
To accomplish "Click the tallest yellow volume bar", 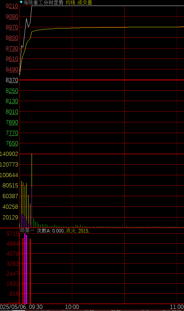I will click(32, 170).
